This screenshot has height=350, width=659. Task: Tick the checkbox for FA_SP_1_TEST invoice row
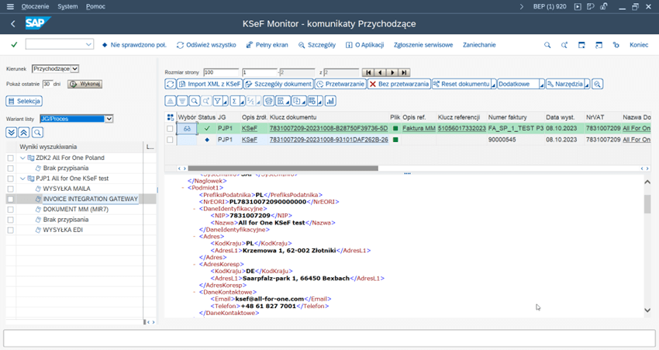click(x=170, y=129)
